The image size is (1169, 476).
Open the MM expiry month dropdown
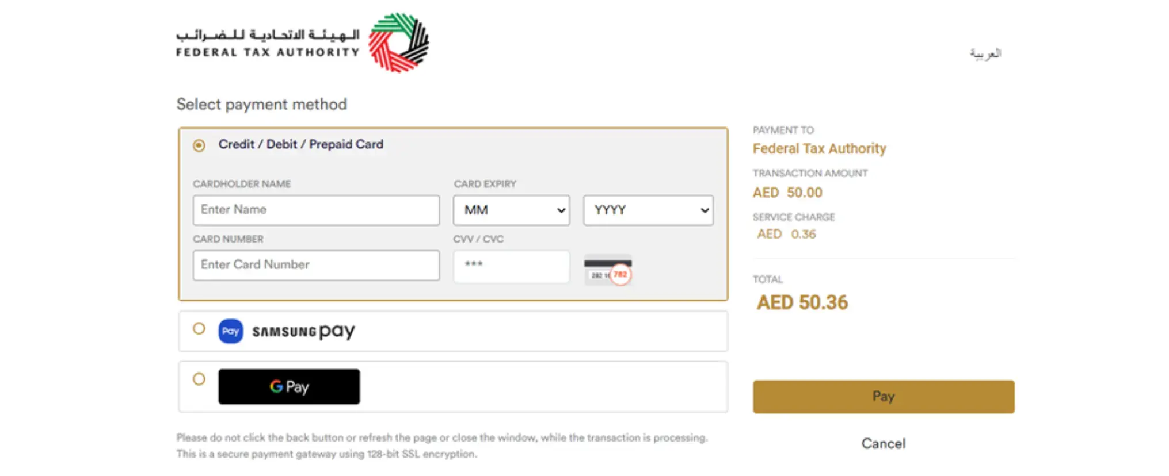tap(511, 210)
